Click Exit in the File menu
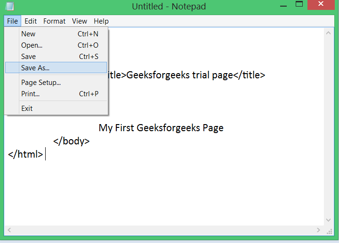Image resolution: width=339 pixels, height=243 pixels. point(56,109)
